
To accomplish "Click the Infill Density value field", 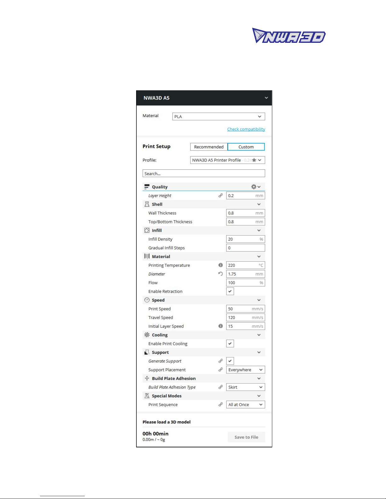I will click(245, 239).
